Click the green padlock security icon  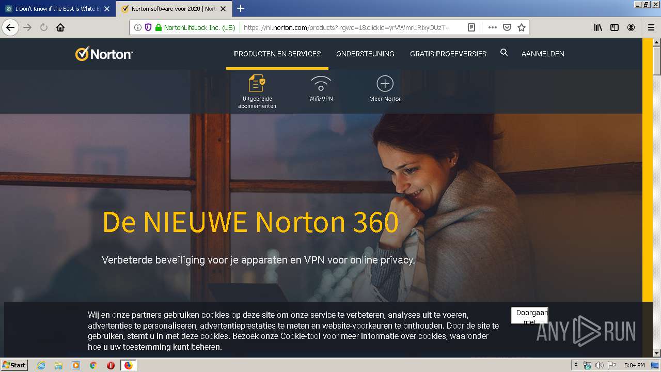click(x=159, y=27)
